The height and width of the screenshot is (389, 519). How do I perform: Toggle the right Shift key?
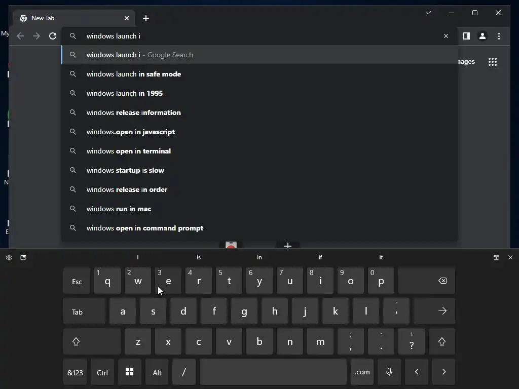pos(442,341)
